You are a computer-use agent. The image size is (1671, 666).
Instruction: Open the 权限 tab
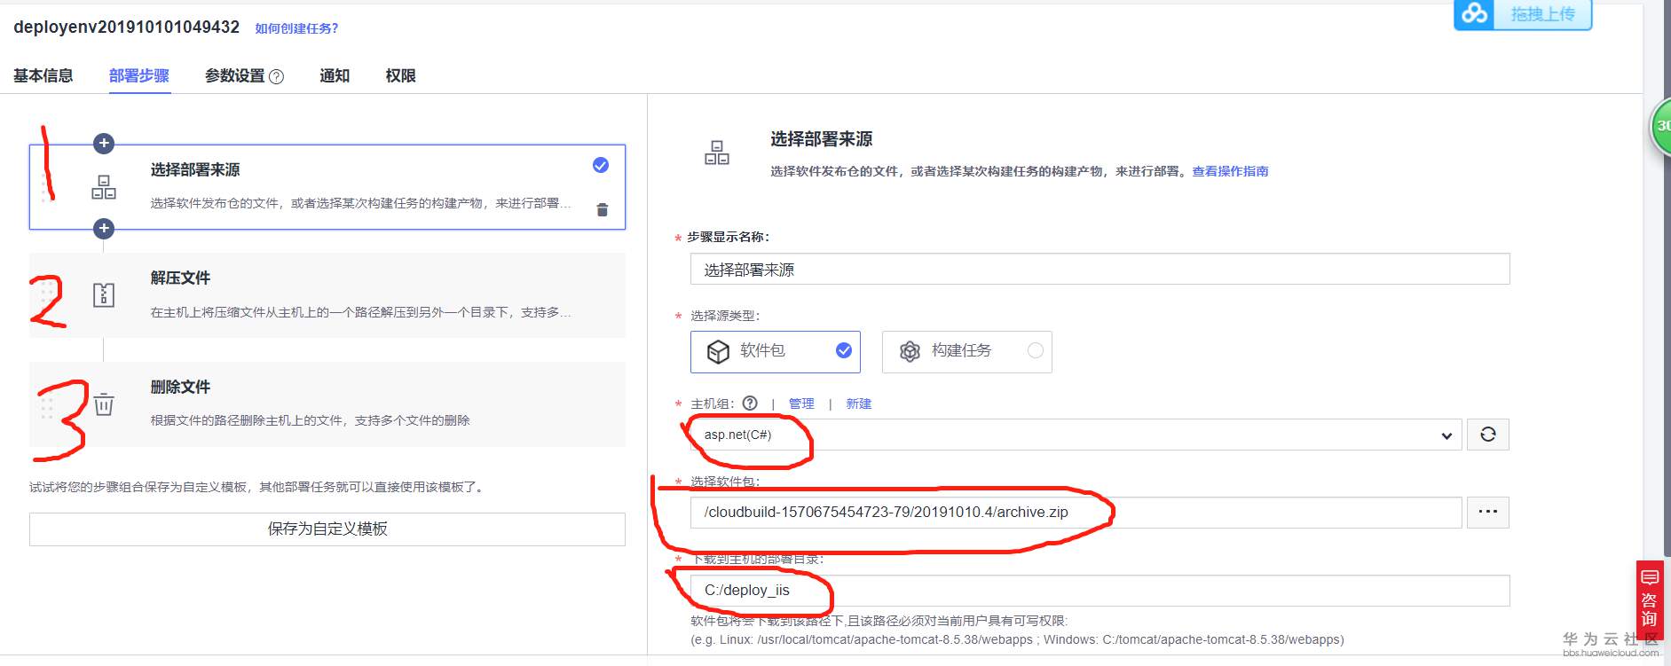click(x=400, y=76)
